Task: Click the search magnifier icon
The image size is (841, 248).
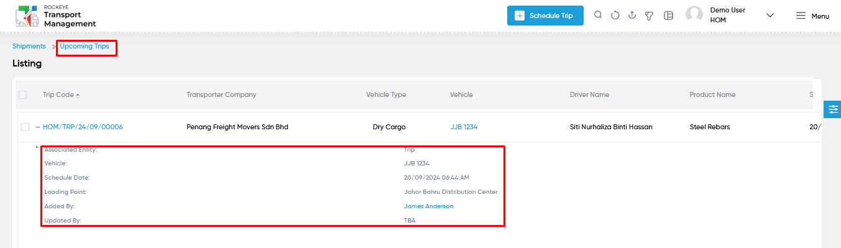Action: pyautogui.click(x=598, y=16)
